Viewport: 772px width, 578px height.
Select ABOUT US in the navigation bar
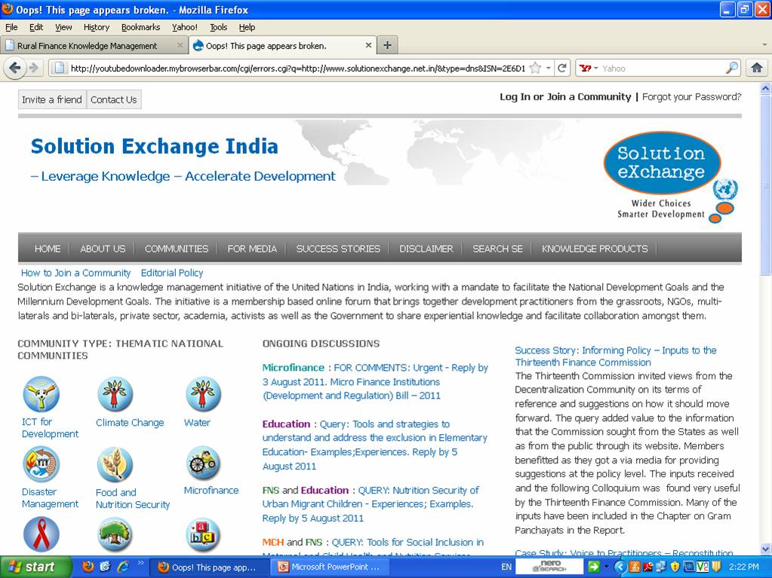pos(103,249)
